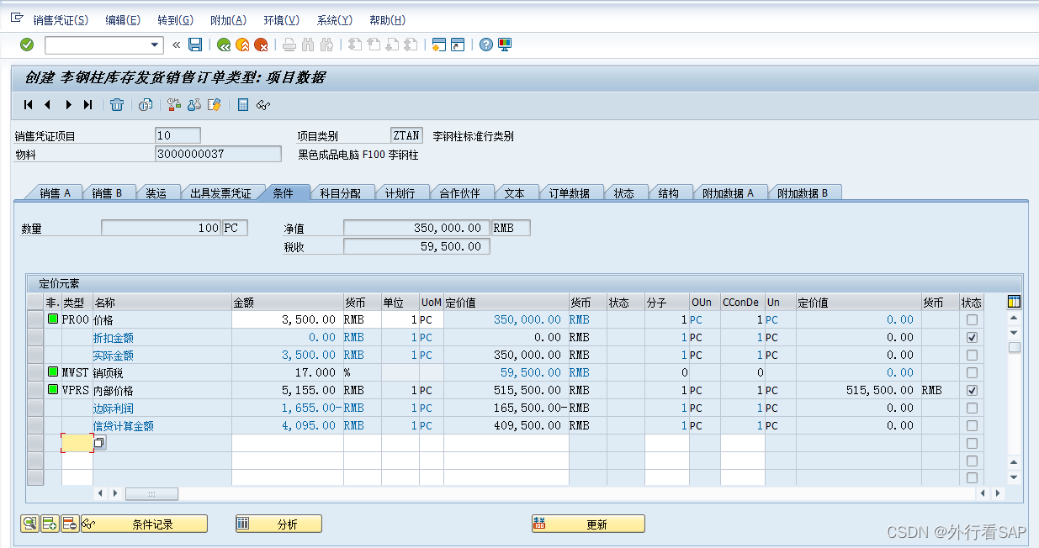Click the insert row icon below table

50,524
